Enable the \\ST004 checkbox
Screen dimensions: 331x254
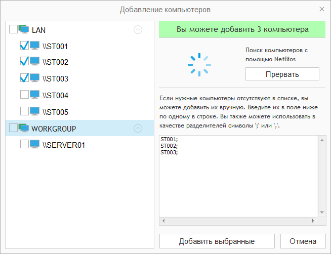[24, 95]
